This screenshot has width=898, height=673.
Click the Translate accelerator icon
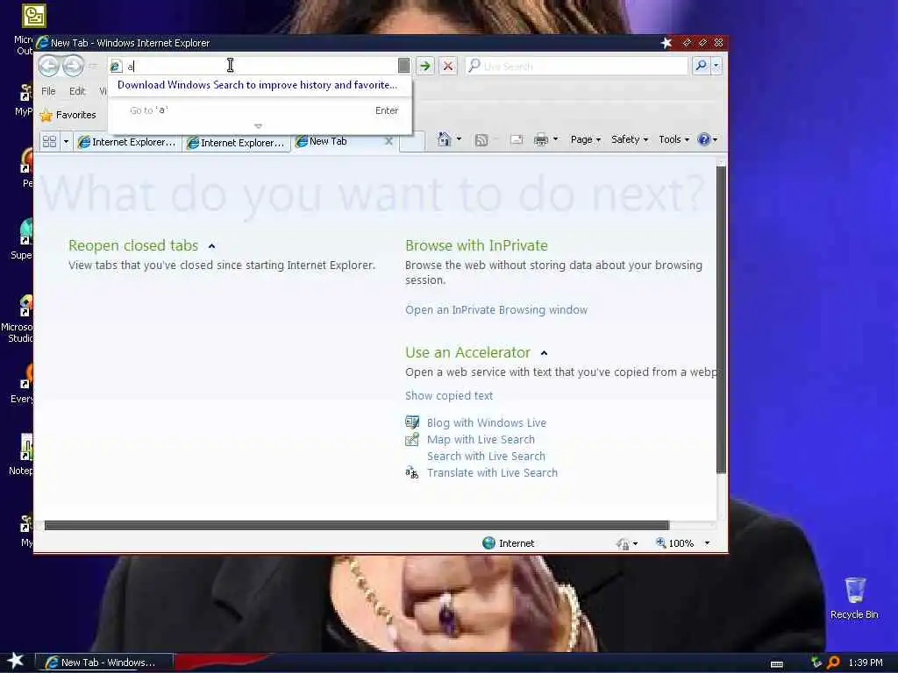412,472
